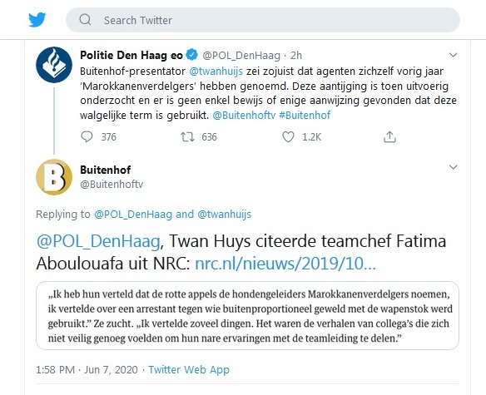Image resolution: width=486 pixels, height=395 pixels.
Task: Retweet the Politie Den Haag tweet
Action: 187,136
